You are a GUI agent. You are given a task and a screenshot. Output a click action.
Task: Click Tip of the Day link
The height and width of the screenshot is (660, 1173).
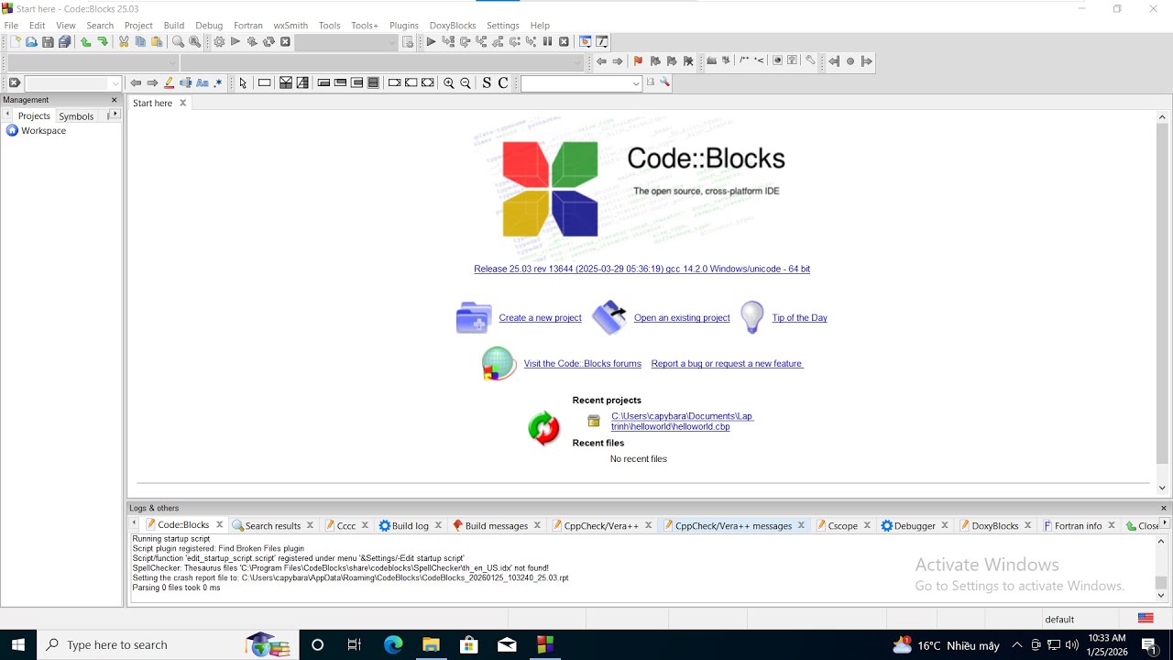pyautogui.click(x=799, y=318)
